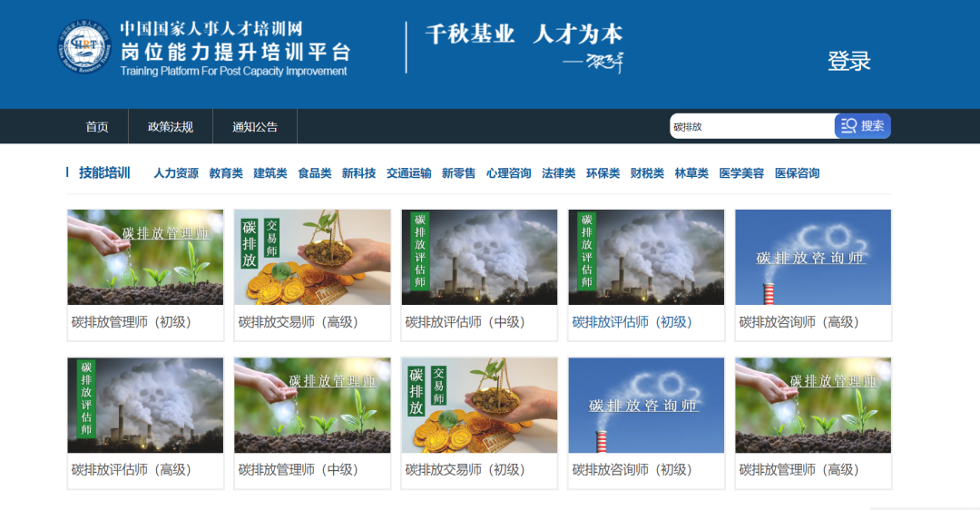Click 碳排放咨询师（高级）CO2 cloud image
980x510 pixels.
pyautogui.click(x=813, y=258)
